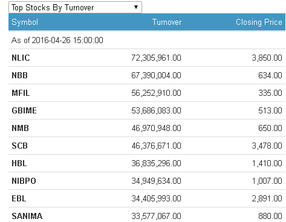
Task: Click the Closing Price column header
Action: pyautogui.click(x=259, y=22)
